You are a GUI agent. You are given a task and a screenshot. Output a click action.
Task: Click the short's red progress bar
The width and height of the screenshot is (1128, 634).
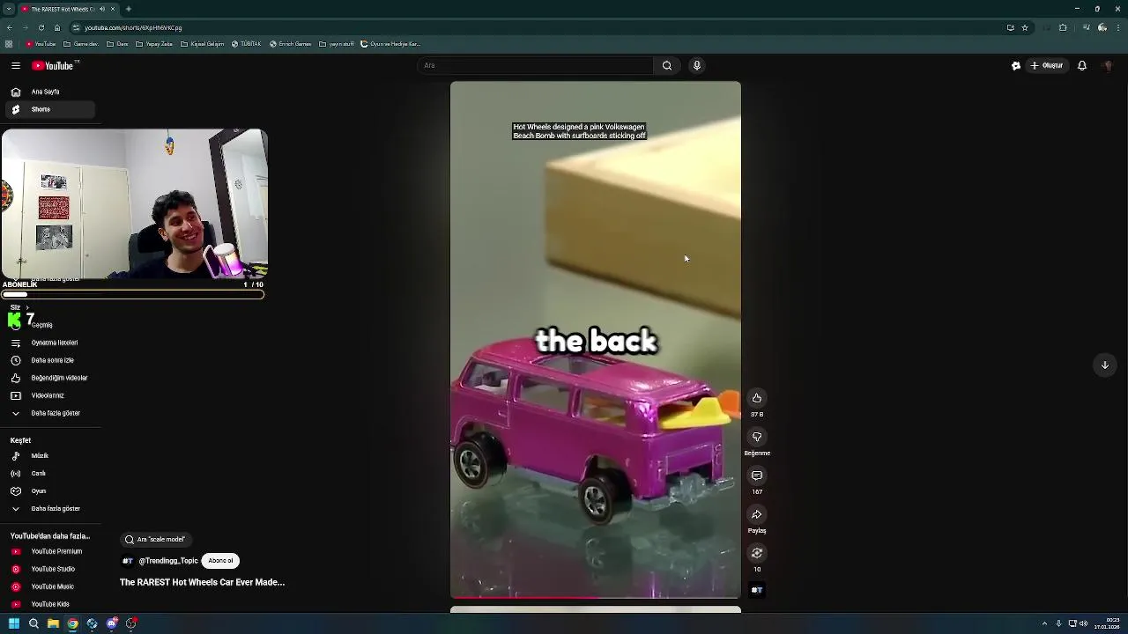pos(596,598)
